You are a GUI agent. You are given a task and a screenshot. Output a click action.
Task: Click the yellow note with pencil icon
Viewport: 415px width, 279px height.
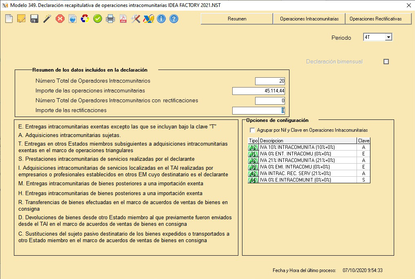coord(21,19)
